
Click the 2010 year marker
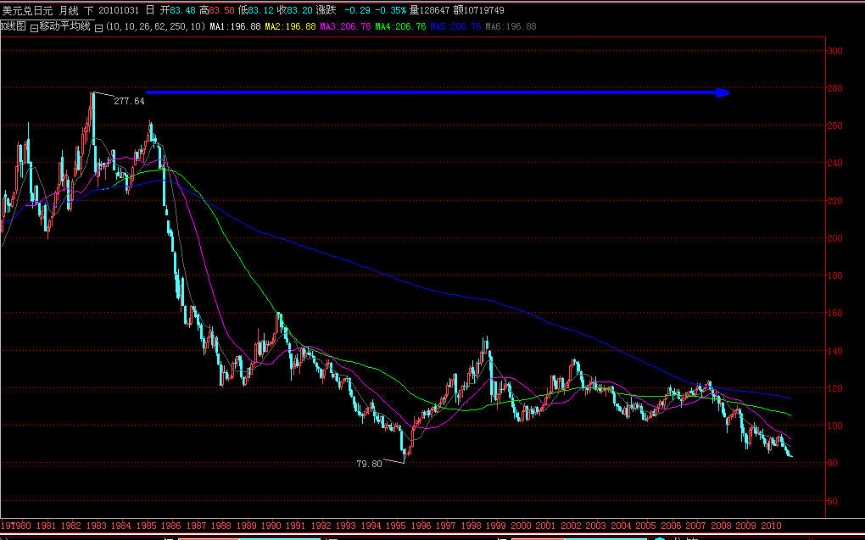click(771, 526)
